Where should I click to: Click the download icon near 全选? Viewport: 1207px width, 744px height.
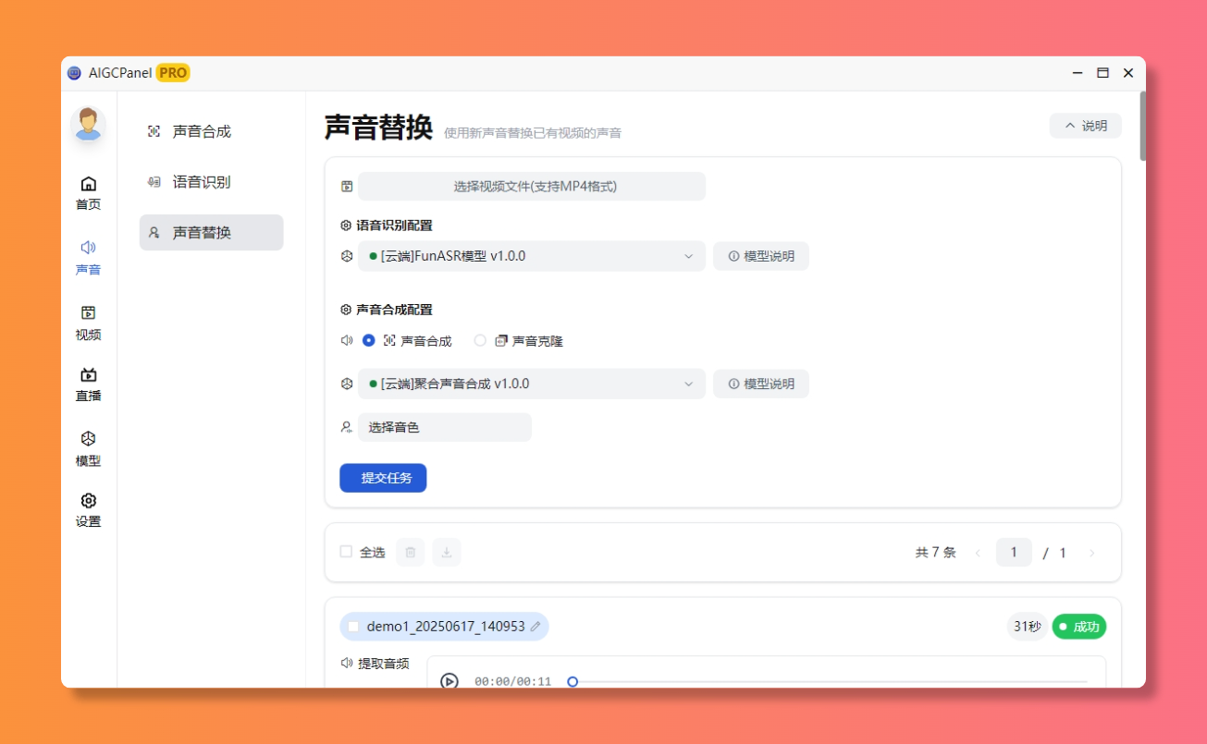(447, 553)
